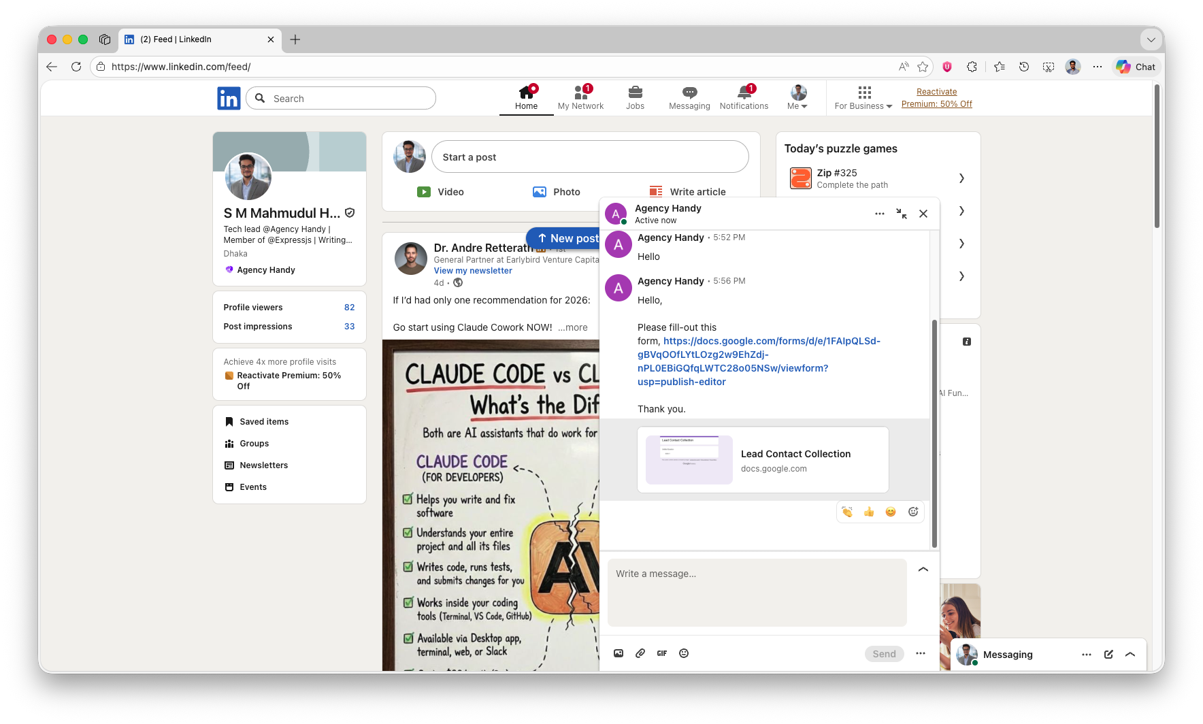Attach a file with paperclip icon
The image size is (1203, 724).
[640, 653]
